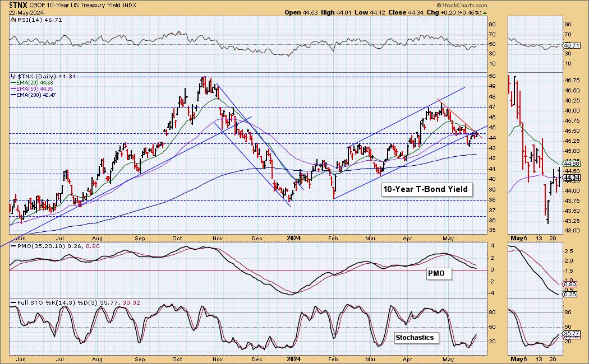This screenshot has width=589, height=364.
Task: Click the green EMA(20) legend line swatch
Action: pyautogui.click(x=13, y=83)
